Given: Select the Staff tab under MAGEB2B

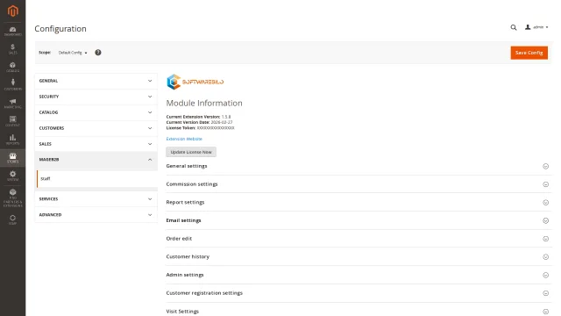Looking at the screenshot, I should 97,178.
